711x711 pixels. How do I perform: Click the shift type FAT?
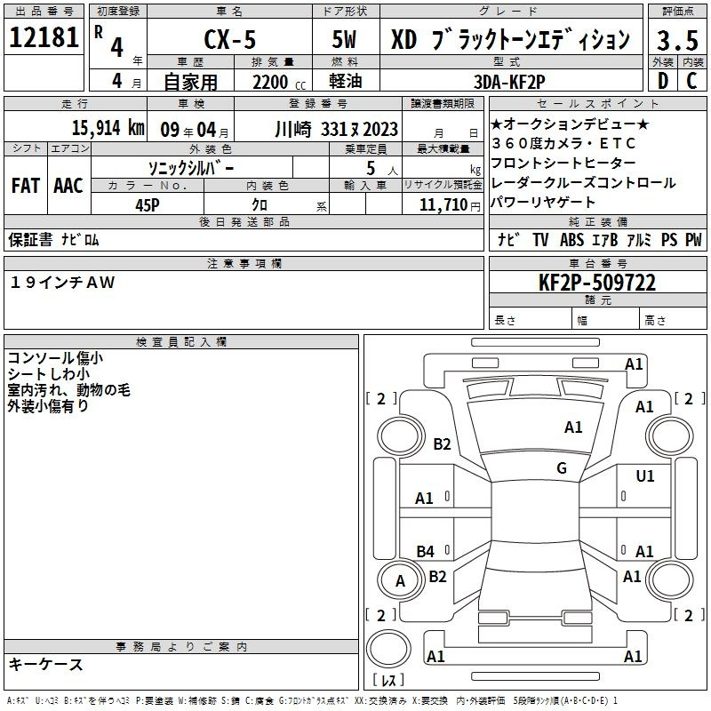pos(26,186)
